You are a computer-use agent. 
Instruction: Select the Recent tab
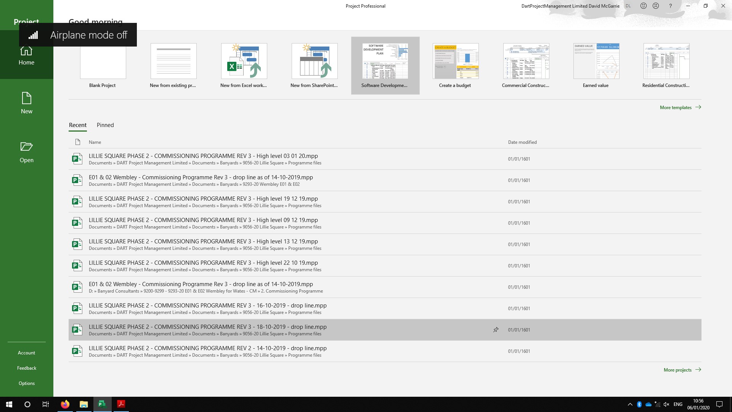coord(78,125)
